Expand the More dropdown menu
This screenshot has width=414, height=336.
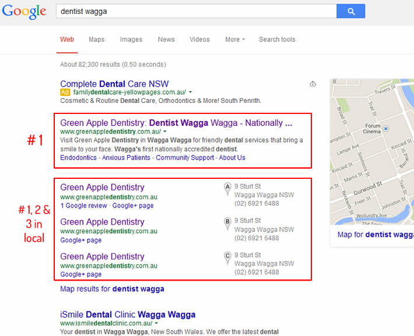235,39
